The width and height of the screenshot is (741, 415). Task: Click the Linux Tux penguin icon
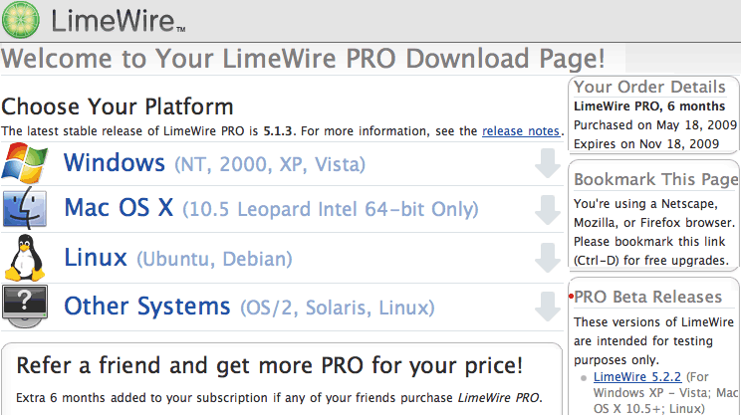(25, 258)
